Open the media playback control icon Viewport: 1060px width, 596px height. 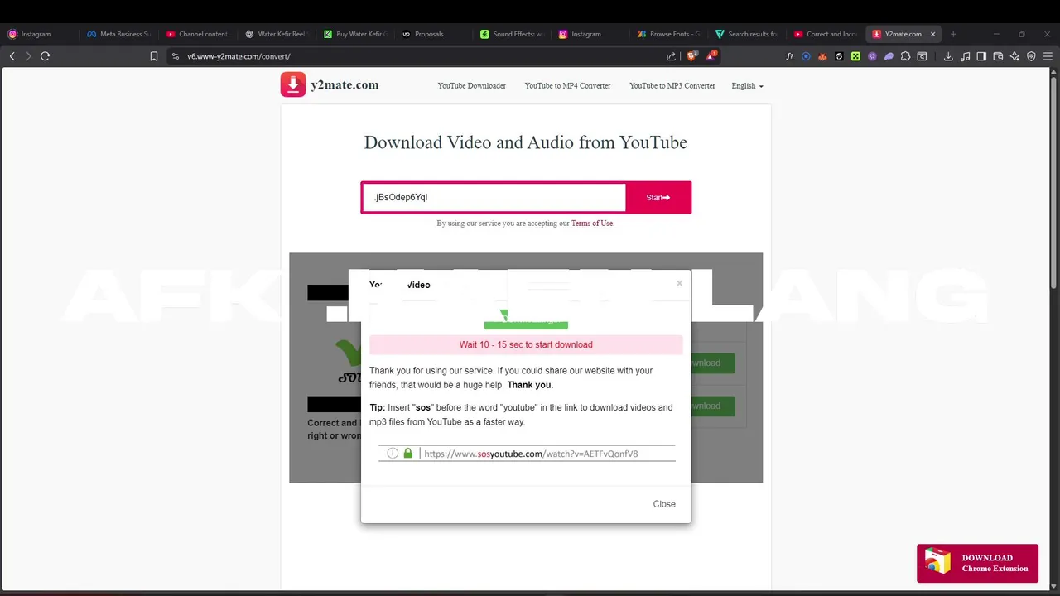[x=965, y=56]
